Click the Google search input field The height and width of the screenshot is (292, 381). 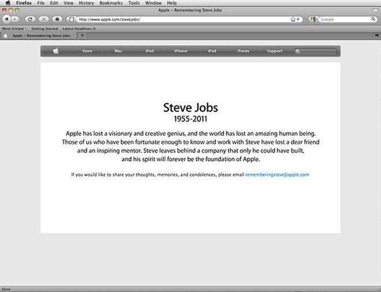345,19
